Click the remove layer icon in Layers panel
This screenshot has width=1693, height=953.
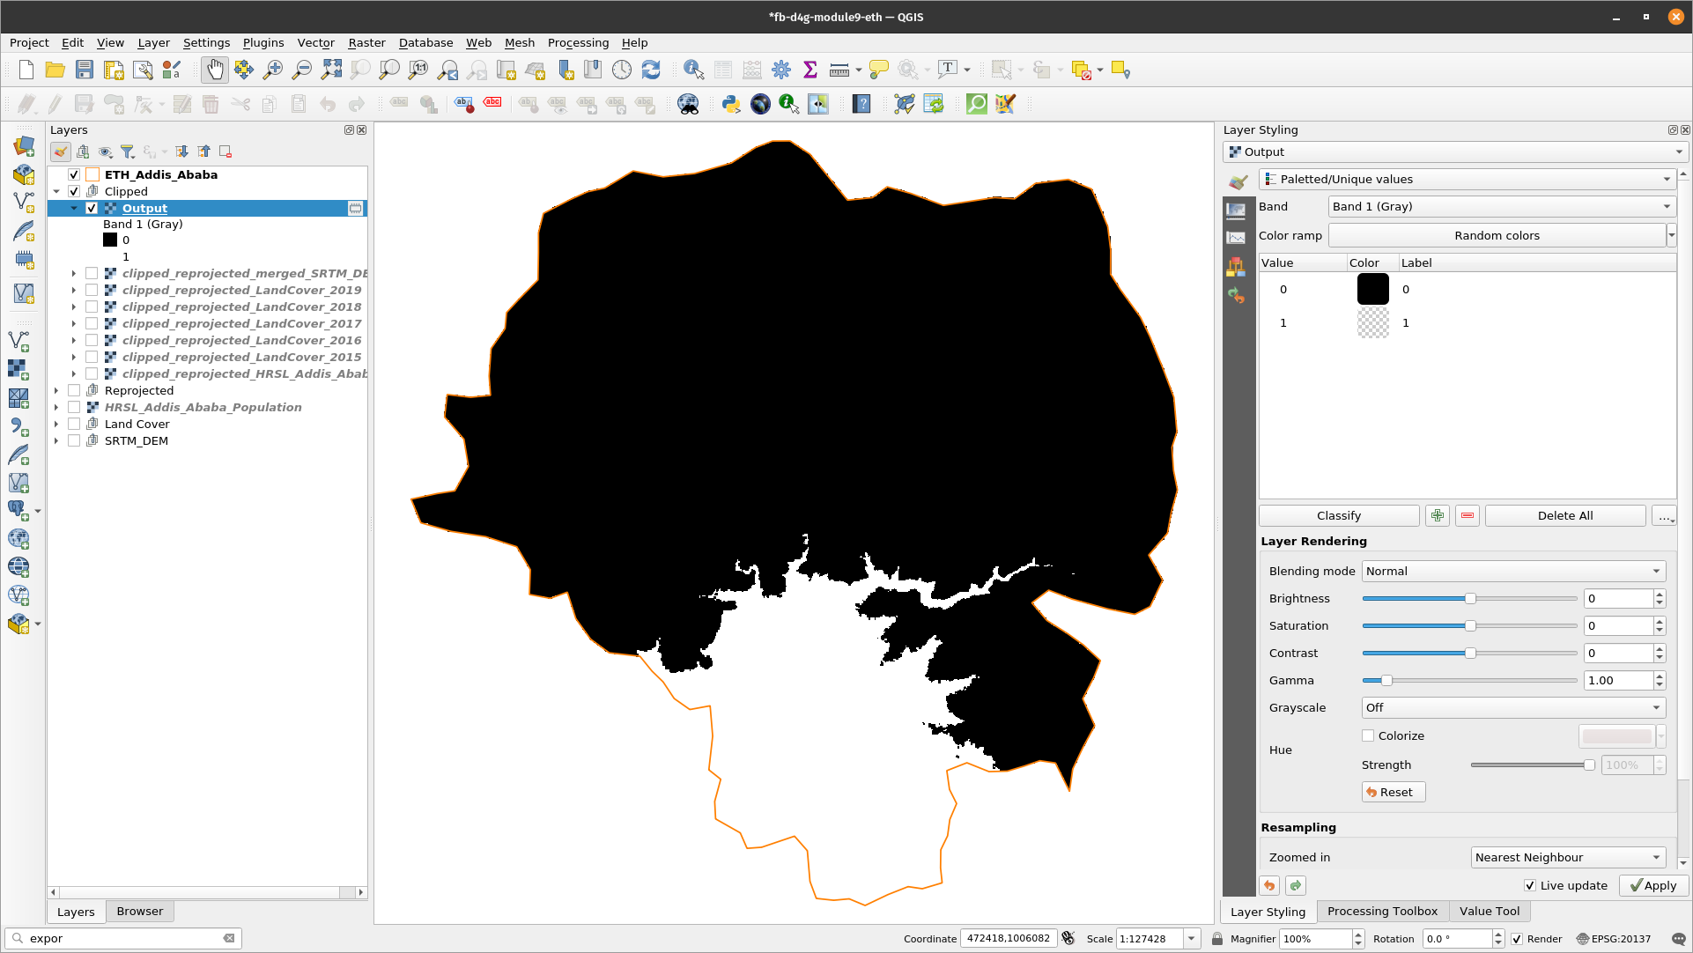pyautogui.click(x=225, y=152)
